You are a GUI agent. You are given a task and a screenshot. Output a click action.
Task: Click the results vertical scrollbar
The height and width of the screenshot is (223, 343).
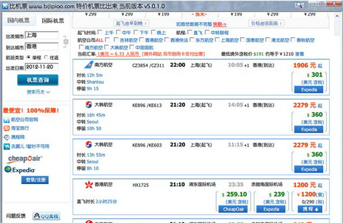tap(337, 118)
